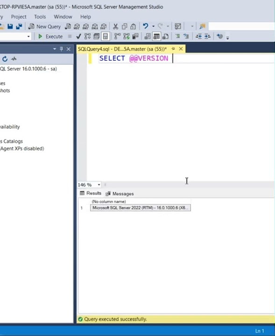
Task: Click Display Estimated Execution Plan icon
Action: pyautogui.click(x=87, y=36)
